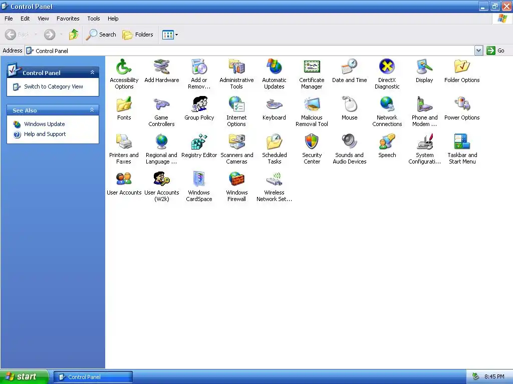Open Internet Options

coord(236,111)
